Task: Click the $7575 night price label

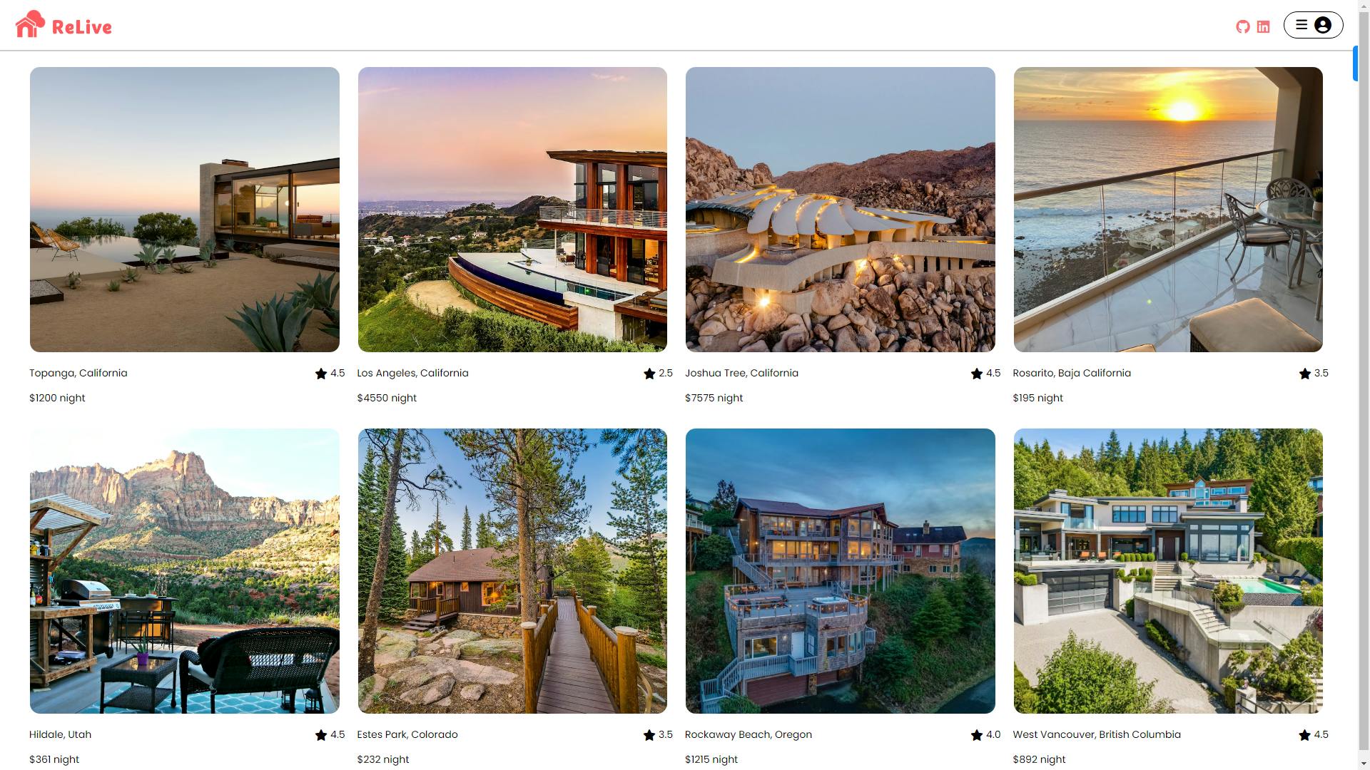Action: (x=714, y=398)
